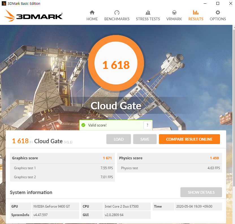
Task: Open the valid score help question mark
Action: tap(147, 125)
